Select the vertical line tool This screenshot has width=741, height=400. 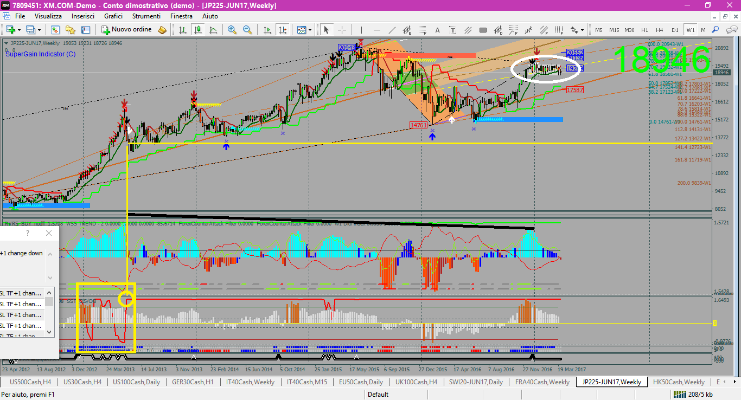pos(361,30)
